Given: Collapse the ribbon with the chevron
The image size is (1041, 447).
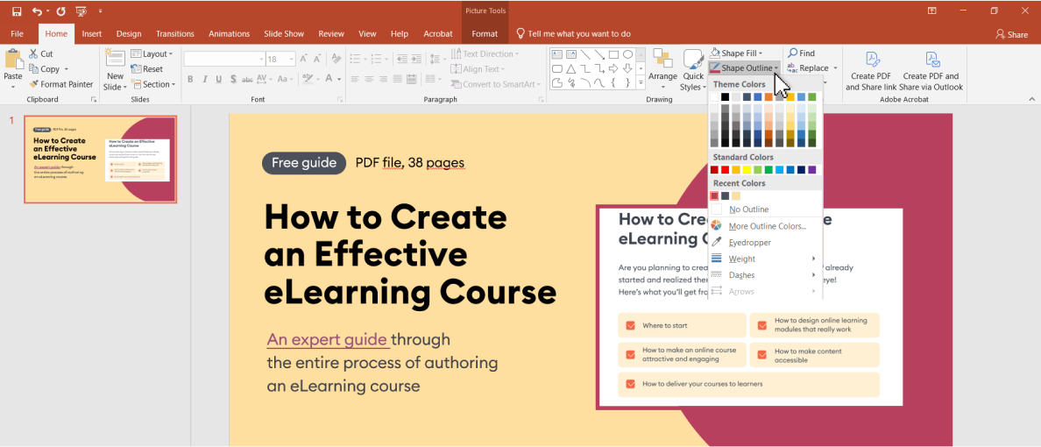Looking at the screenshot, I should pyautogui.click(x=1031, y=99).
